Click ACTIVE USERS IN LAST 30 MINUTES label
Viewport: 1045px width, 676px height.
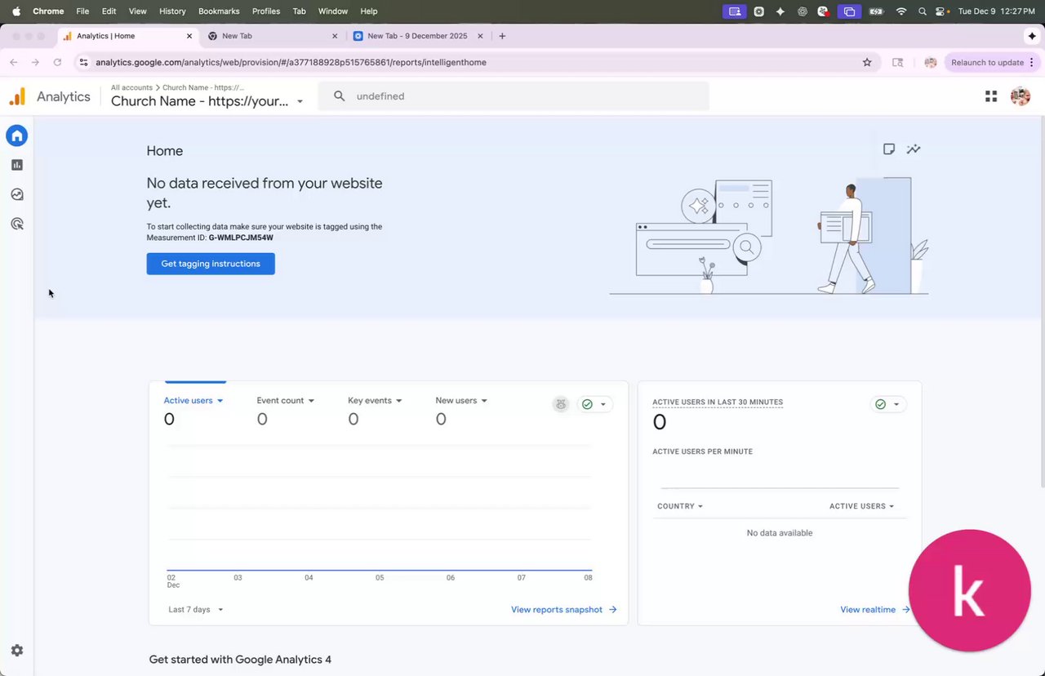718,402
